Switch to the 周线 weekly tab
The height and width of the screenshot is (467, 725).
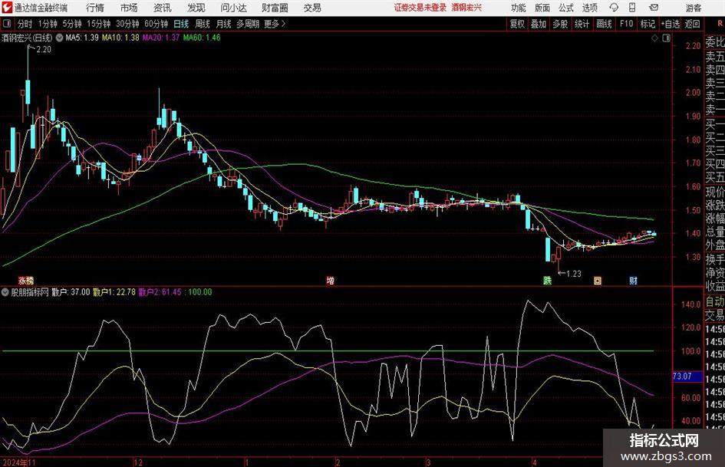pos(203,24)
